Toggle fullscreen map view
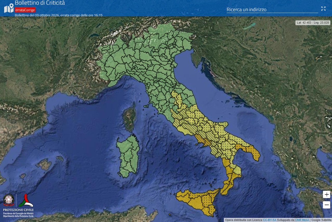This screenshot has height=222, width=332. tap(323, 9)
